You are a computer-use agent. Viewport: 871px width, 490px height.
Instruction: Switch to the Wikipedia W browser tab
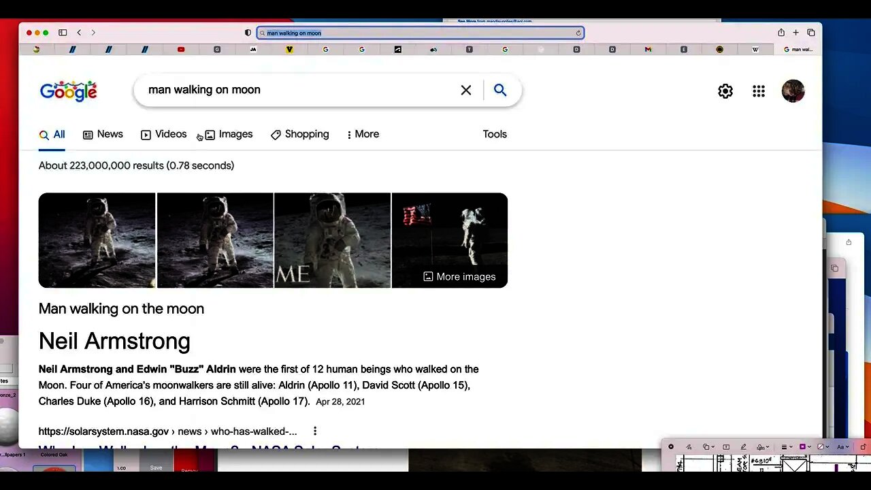755,50
